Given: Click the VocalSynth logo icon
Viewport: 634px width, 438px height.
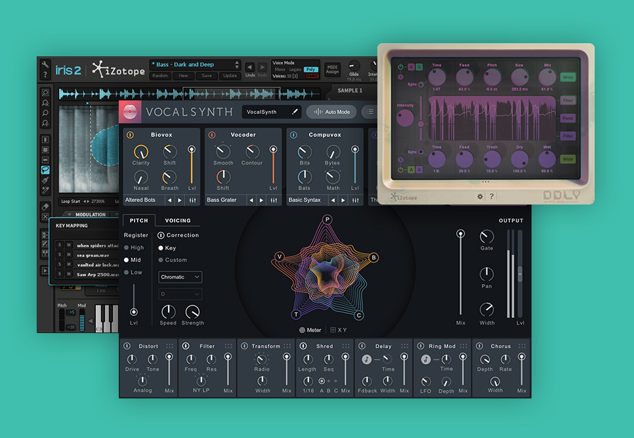Looking at the screenshot, I should pyautogui.click(x=130, y=112).
